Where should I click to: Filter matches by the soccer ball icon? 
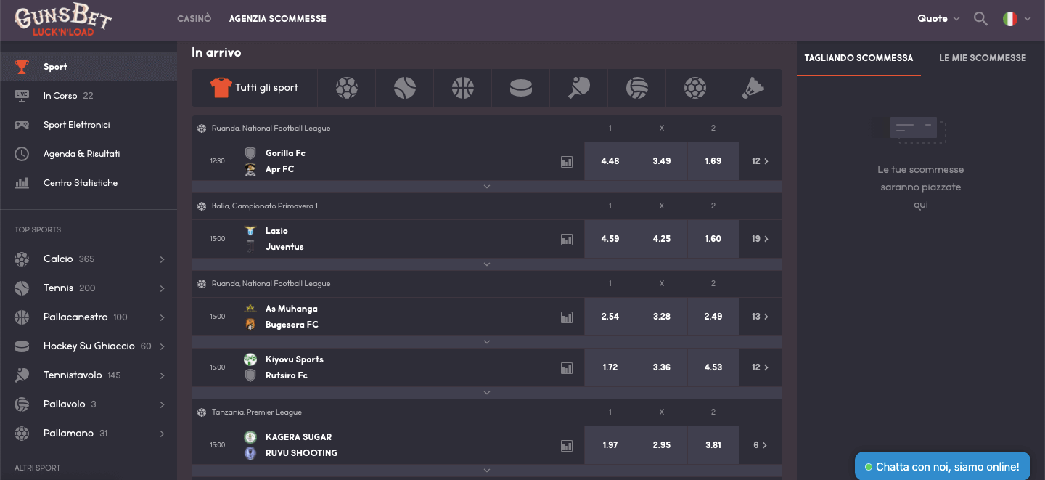(346, 87)
